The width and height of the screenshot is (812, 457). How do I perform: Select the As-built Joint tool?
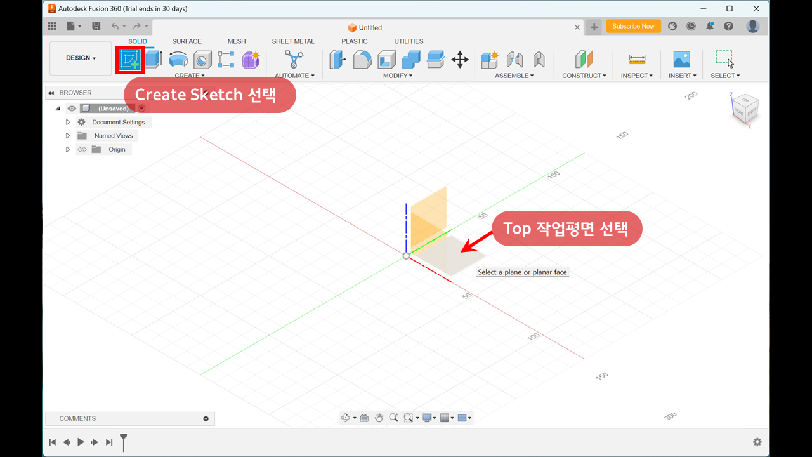click(539, 60)
